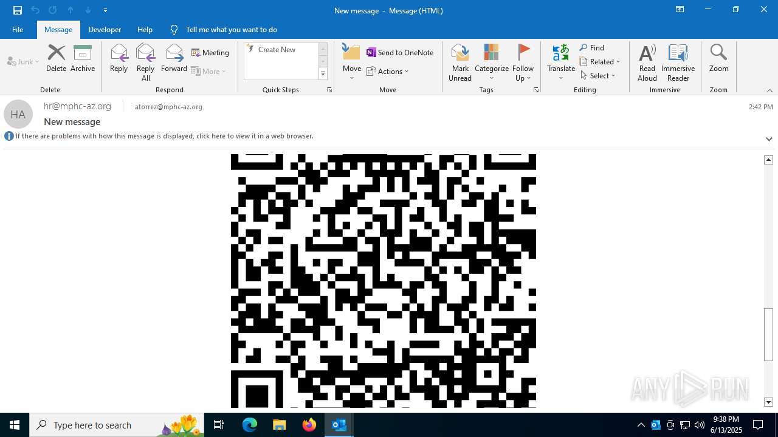Open the Junk dropdown
The height and width of the screenshot is (437, 778).
[x=23, y=61]
